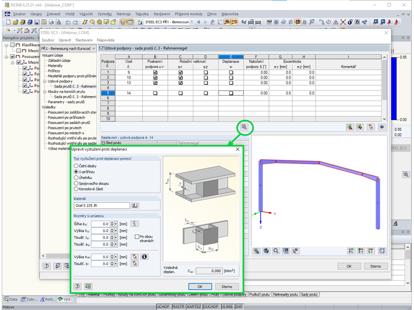Show view in X direction
Image resolution: width=414 pixels, height=310 pixels.
tap(351, 251)
